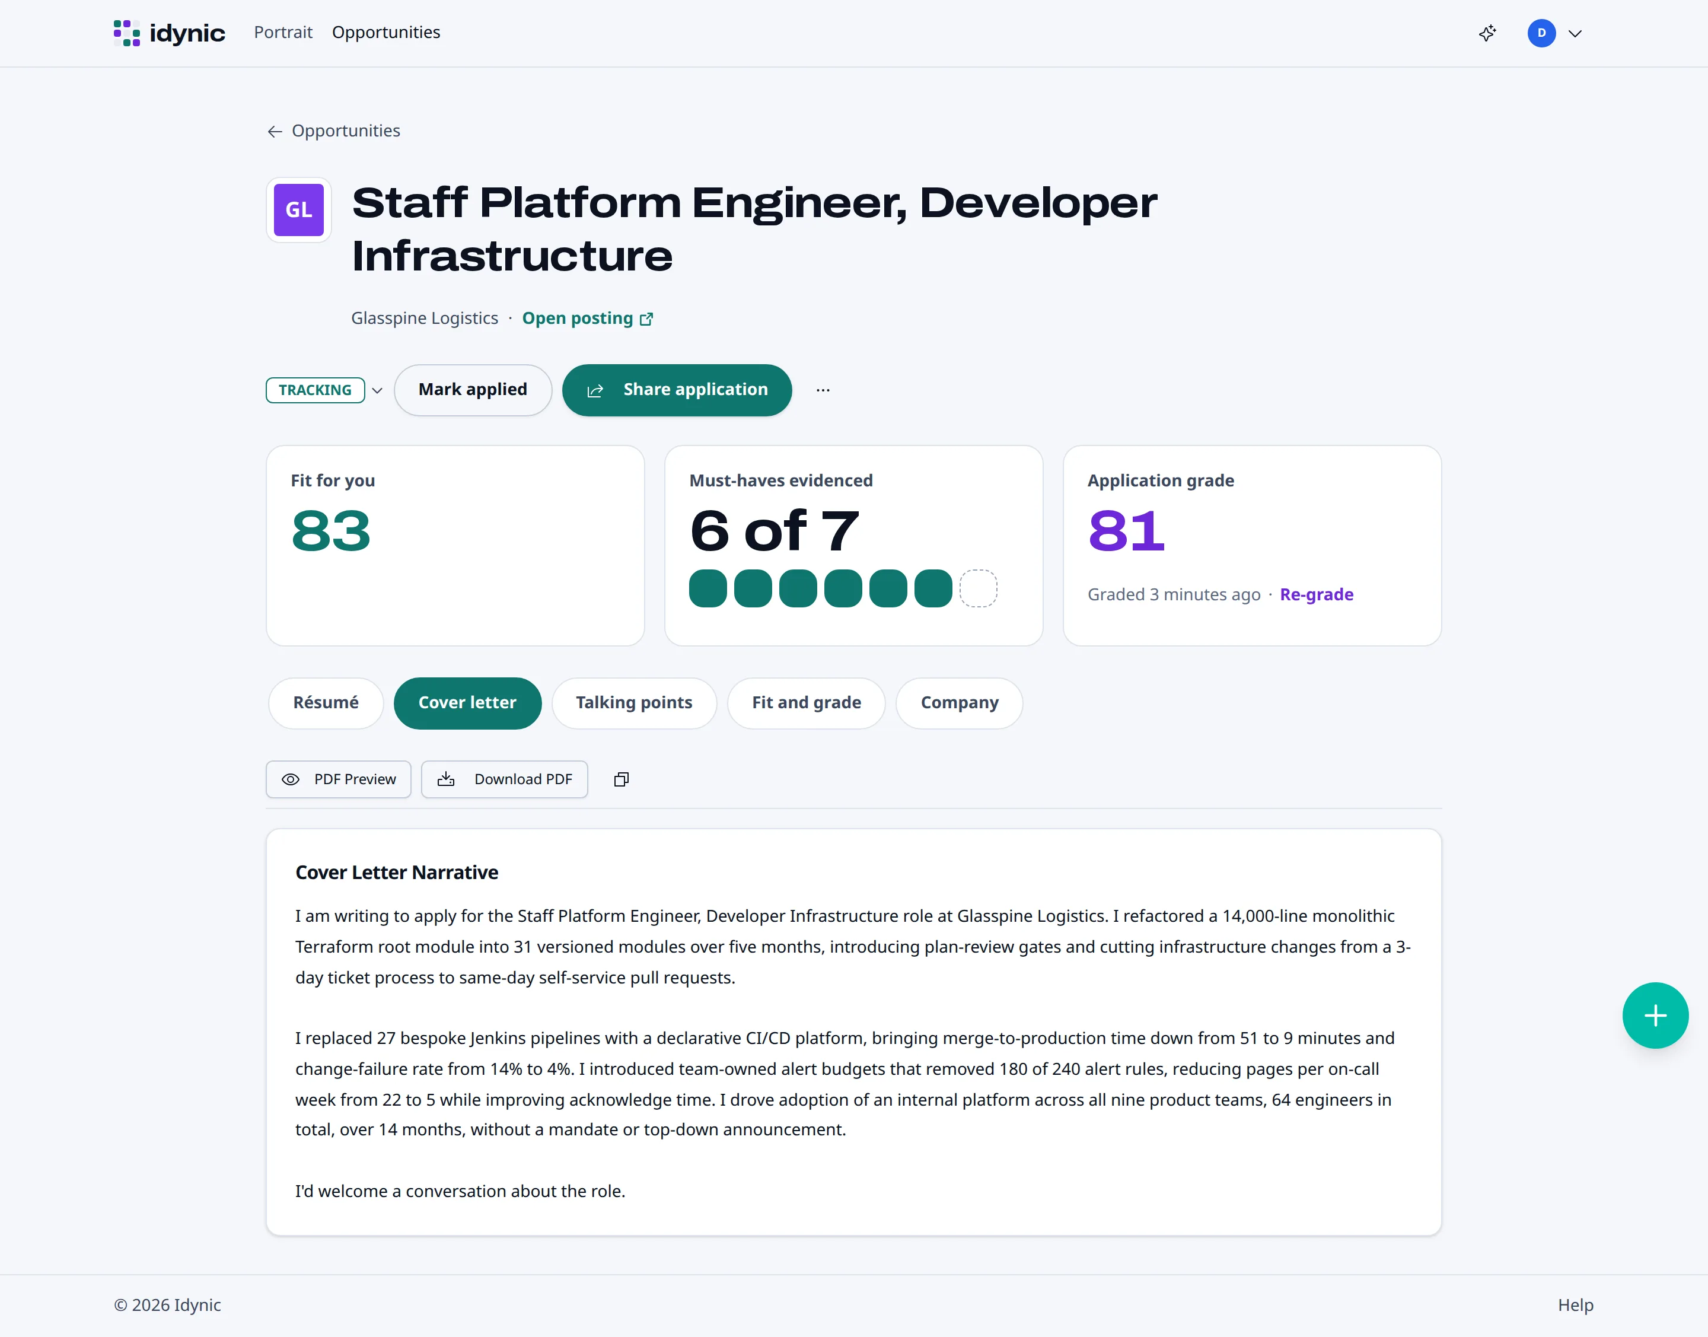Open the Help link in footer

[1576, 1305]
